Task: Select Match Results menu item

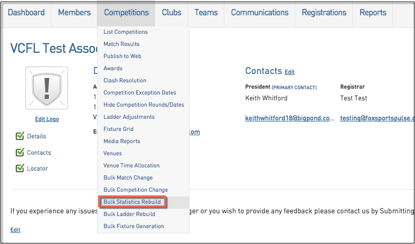Action: click(x=121, y=44)
